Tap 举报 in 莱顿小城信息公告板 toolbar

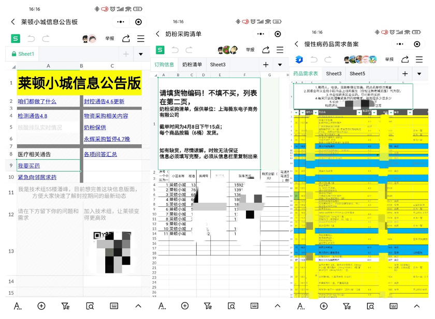pyautogui.click(x=110, y=38)
